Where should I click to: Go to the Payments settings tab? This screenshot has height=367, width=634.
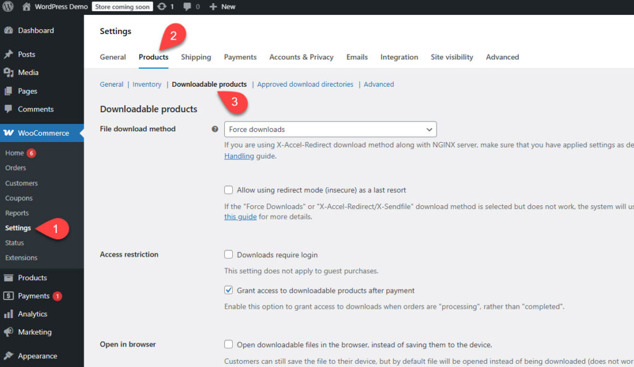[240, 57]
